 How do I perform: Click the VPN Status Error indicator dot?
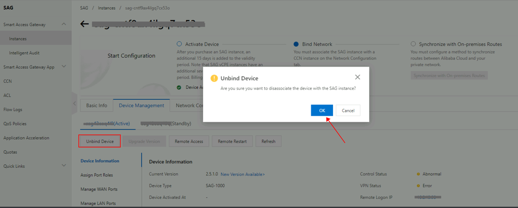[418, 186]
